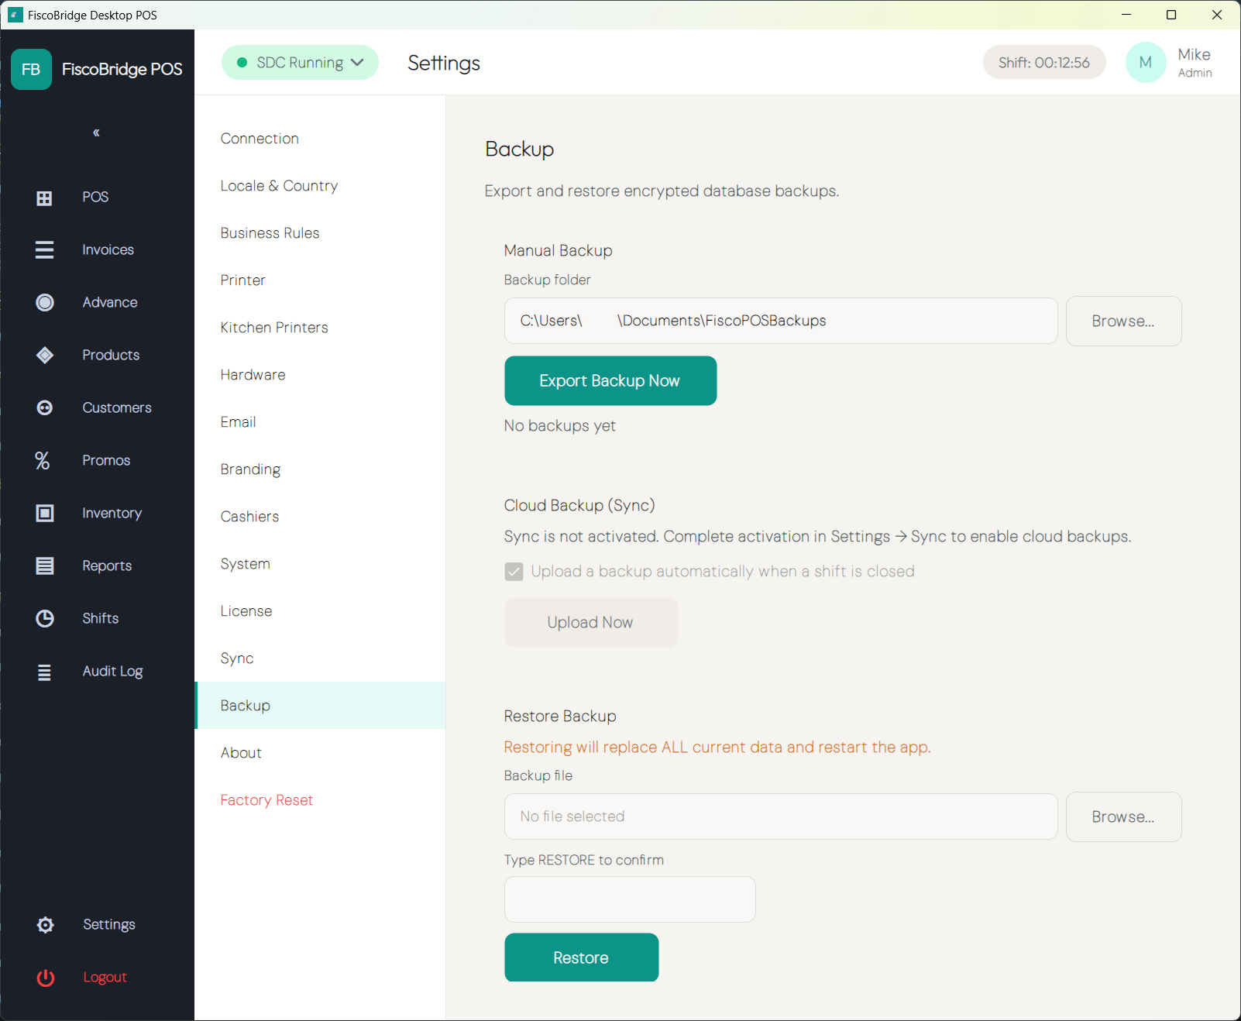Viewport: 1241px width, 1021px height.
Task: Open the About section
Action: (320, 753)
